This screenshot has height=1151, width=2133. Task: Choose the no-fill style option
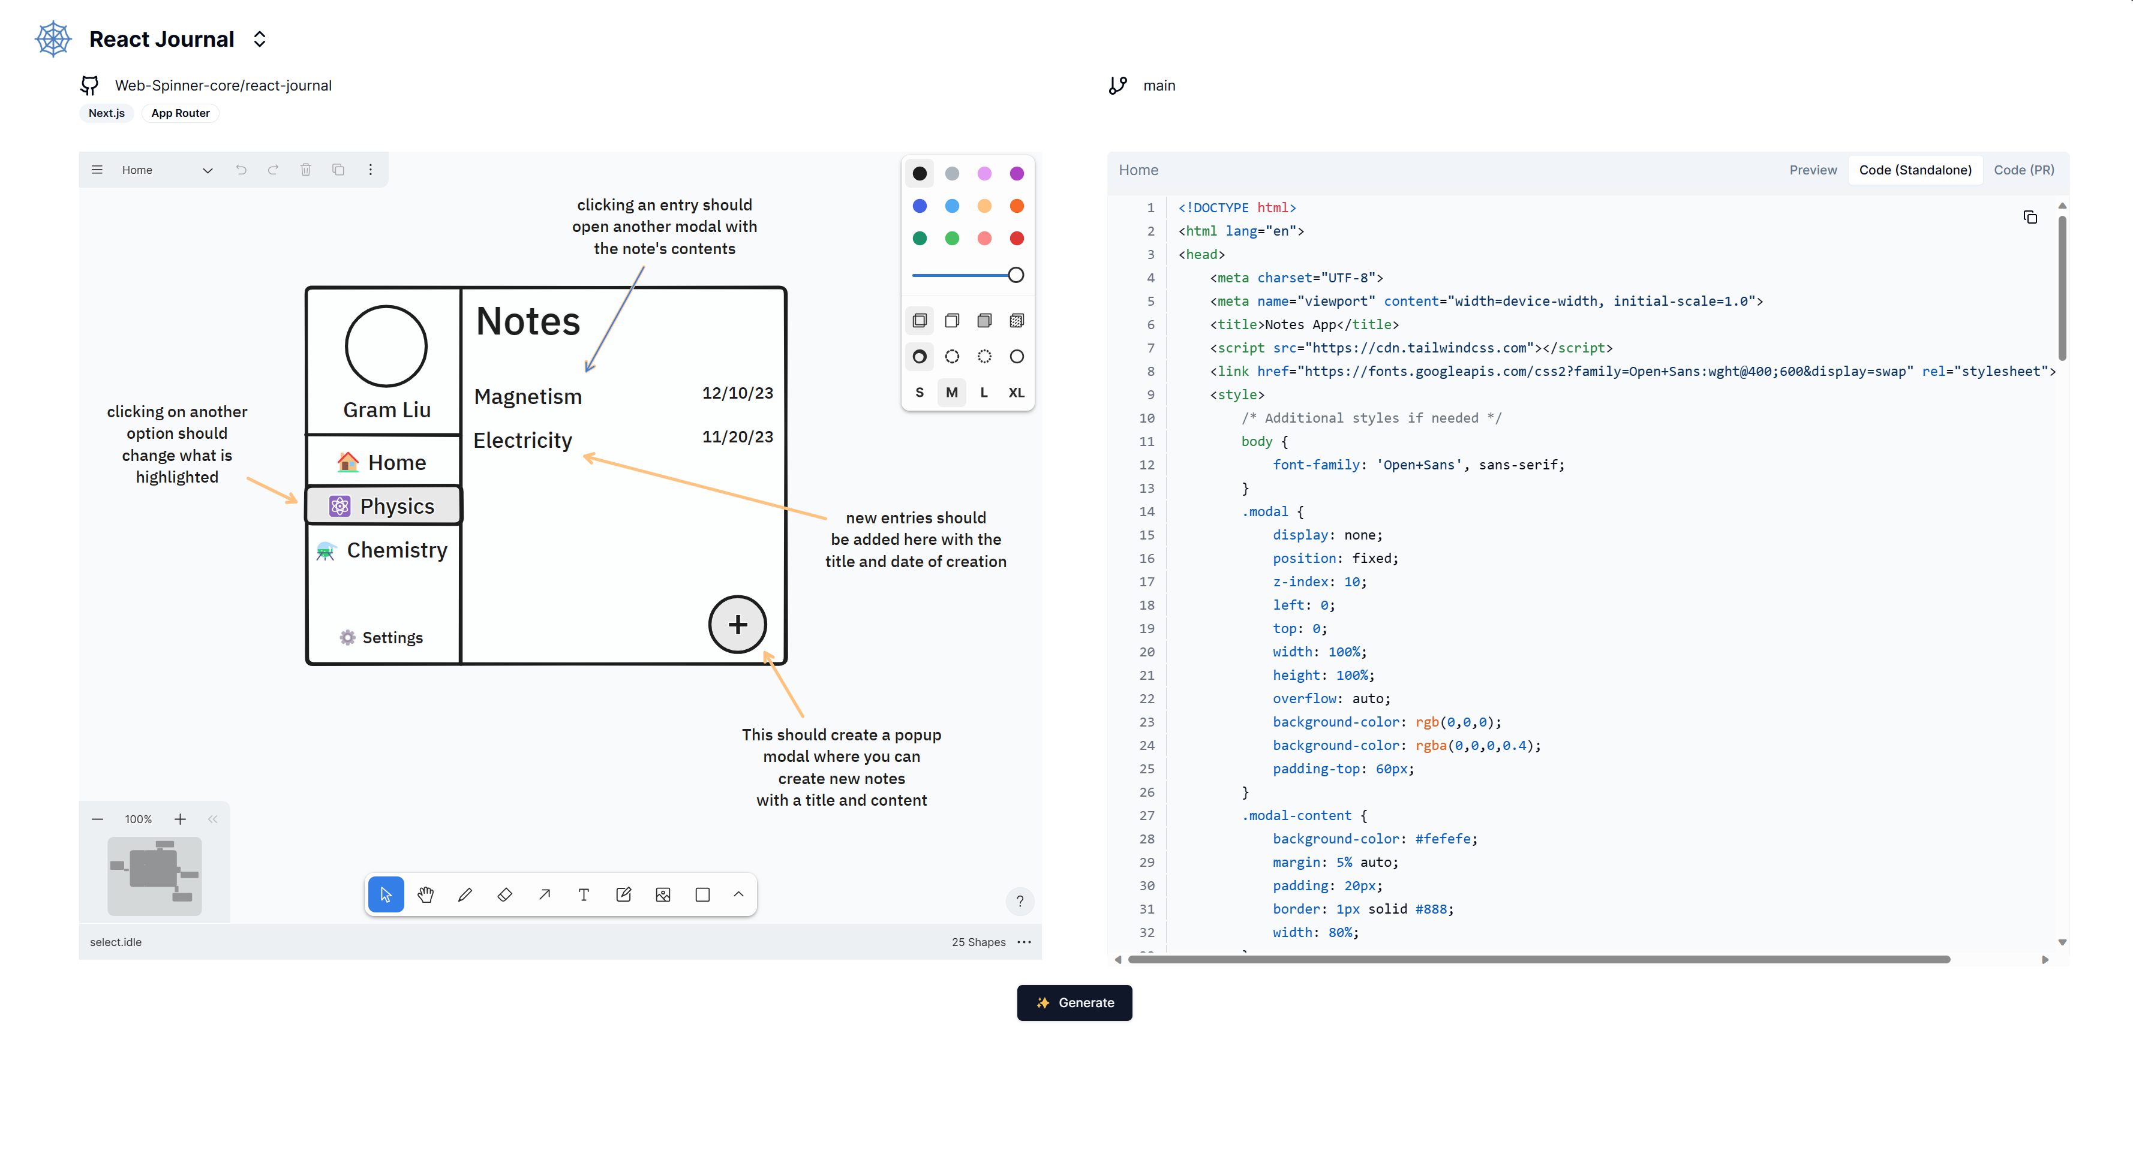tap(920, 321)
